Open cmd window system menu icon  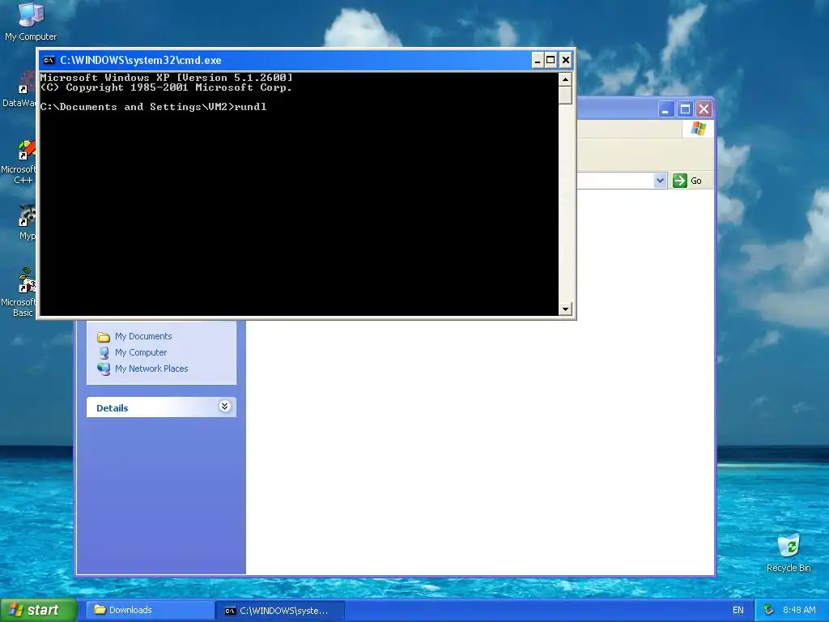[x=49, y=60]
